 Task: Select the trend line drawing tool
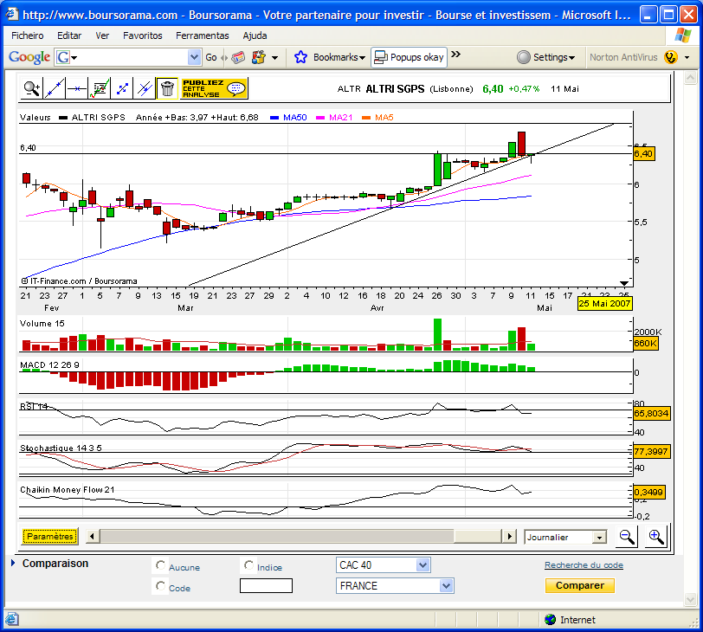[x=55, y=88]
